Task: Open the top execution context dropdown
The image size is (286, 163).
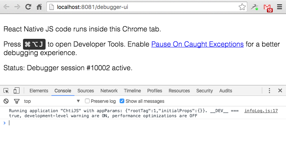Action: tap(52, 101)
